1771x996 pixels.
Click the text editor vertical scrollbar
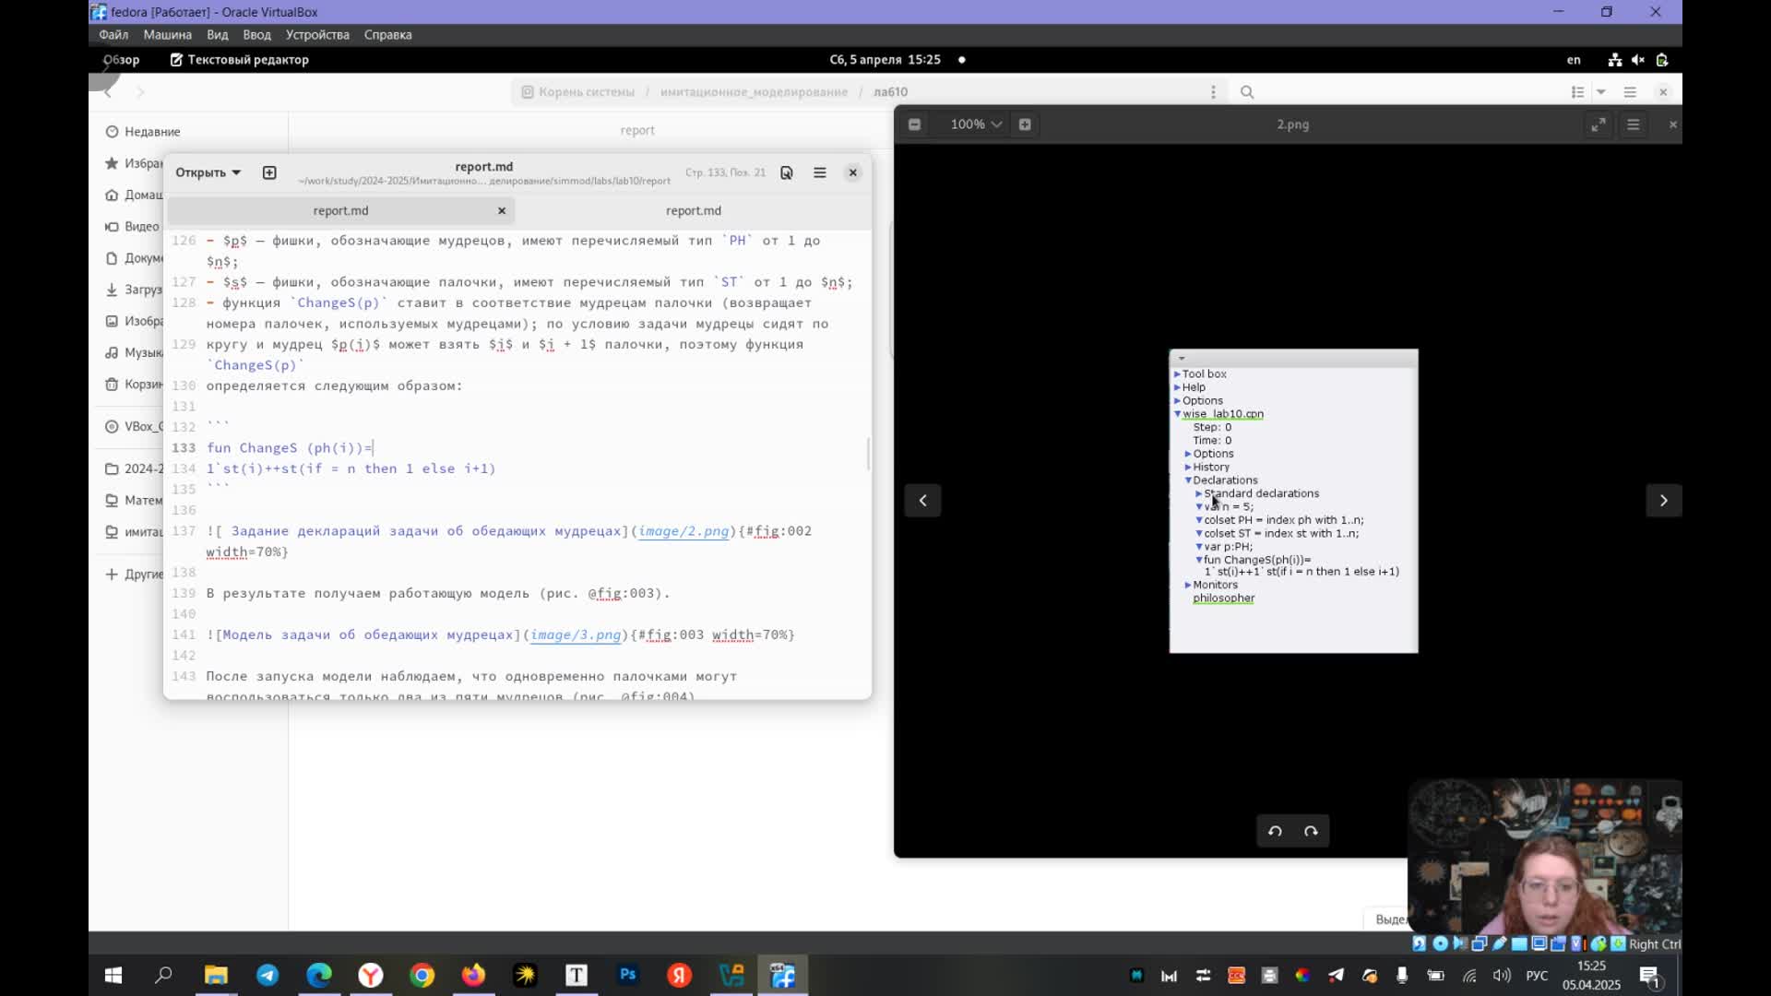point(868,453)
